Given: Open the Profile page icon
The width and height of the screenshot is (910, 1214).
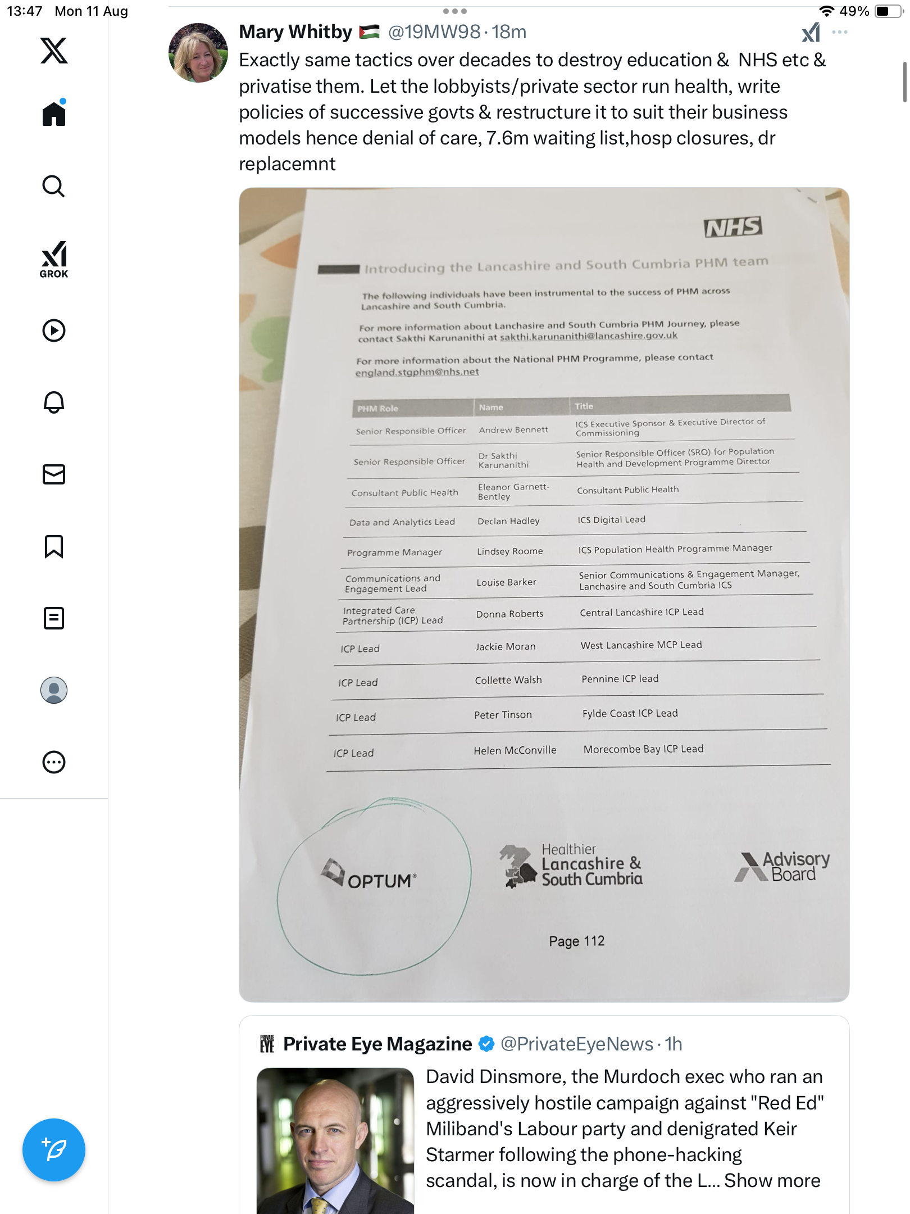Looking at the screenshot, I should point(54,690).
